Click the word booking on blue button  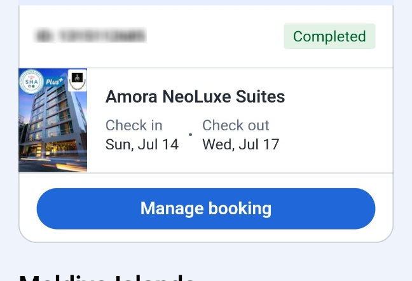[240, 209]
